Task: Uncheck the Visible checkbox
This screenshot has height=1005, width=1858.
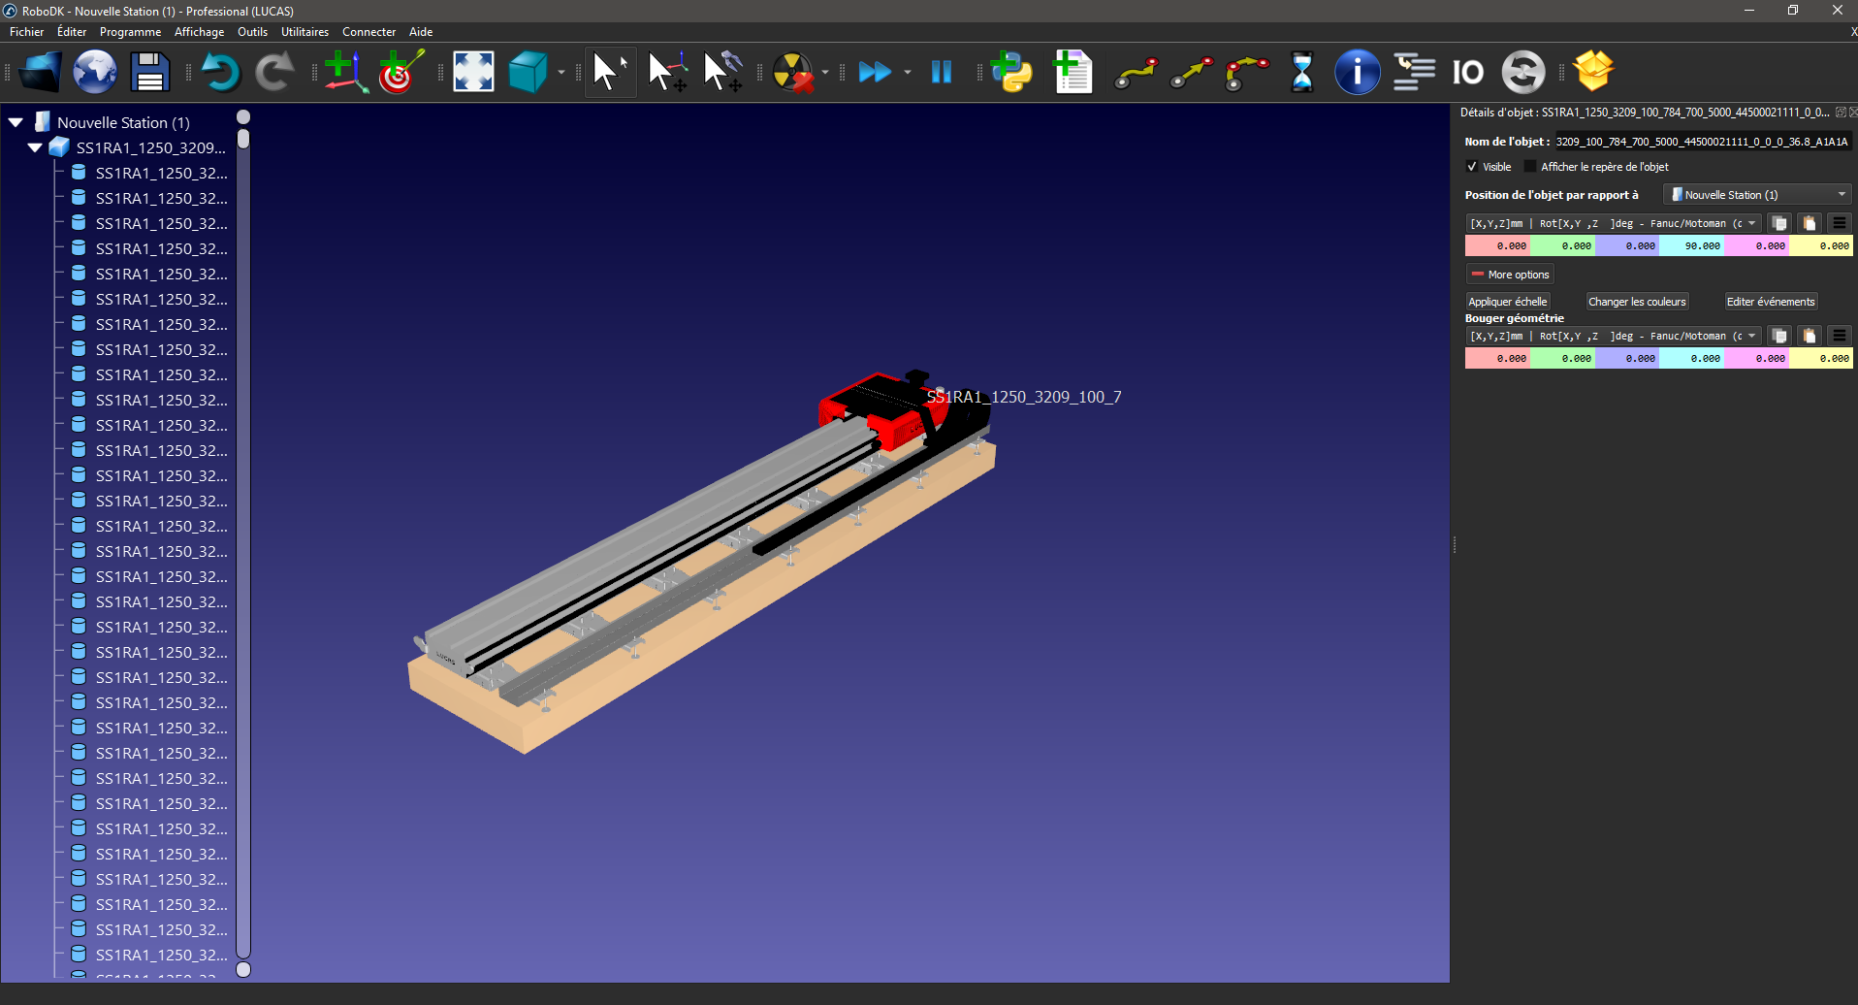Action: pyautogui.click(x=1472, y=167)
